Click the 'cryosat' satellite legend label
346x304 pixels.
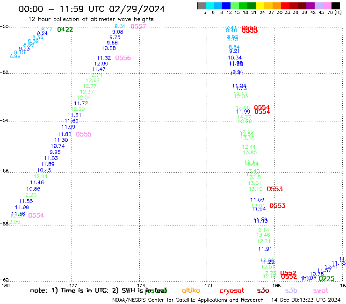point(232,291)
